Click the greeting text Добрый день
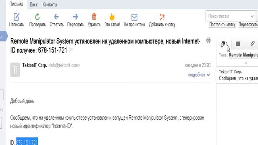 click(x=23, y=101)
